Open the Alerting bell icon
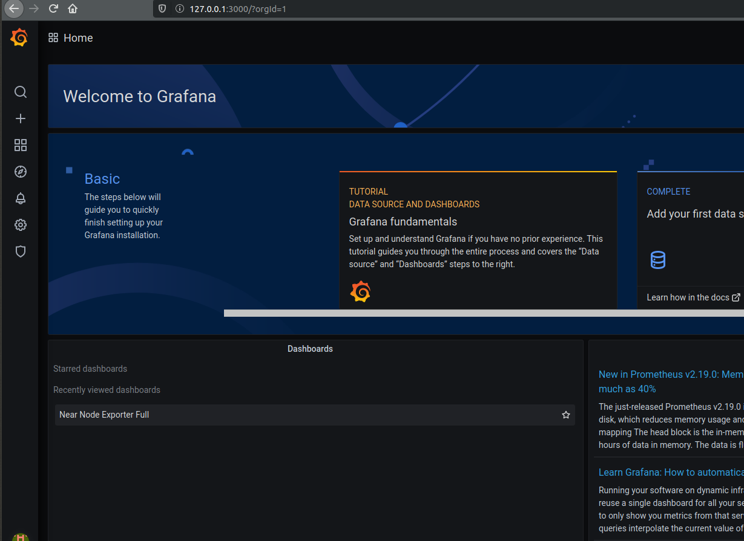This screenshot has width=744, height=541. 21,198
